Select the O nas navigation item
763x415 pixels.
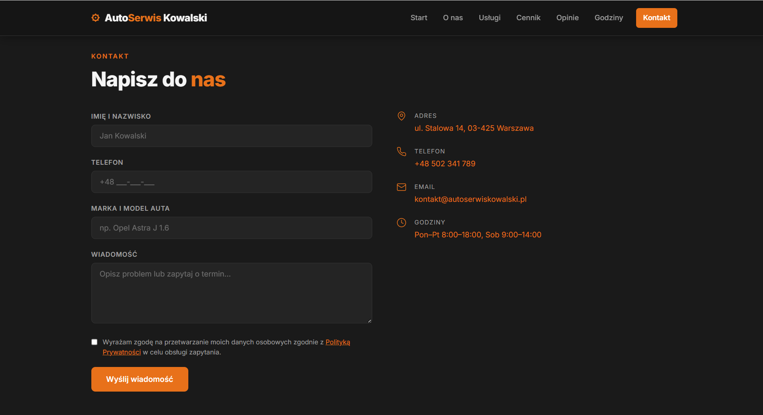[453, 18]
